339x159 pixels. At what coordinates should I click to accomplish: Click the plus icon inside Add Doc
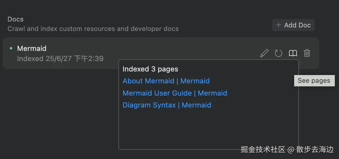[x=279, y=25]
